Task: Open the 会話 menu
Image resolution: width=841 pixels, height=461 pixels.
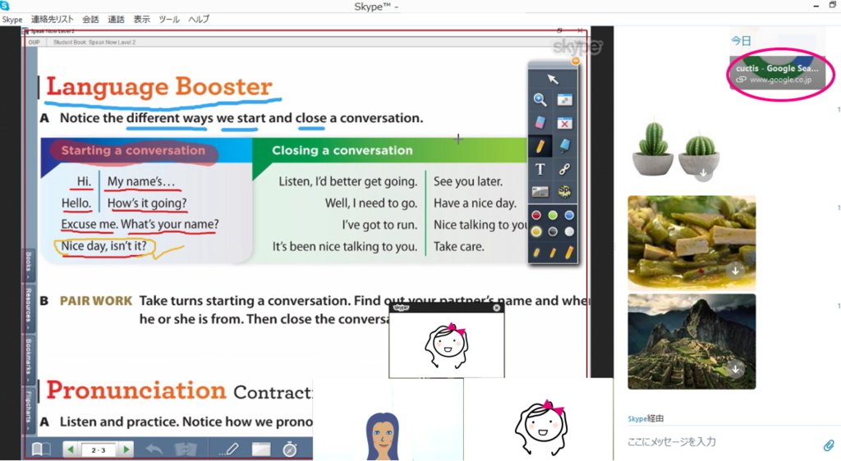Action: click(x=90, y=19)
